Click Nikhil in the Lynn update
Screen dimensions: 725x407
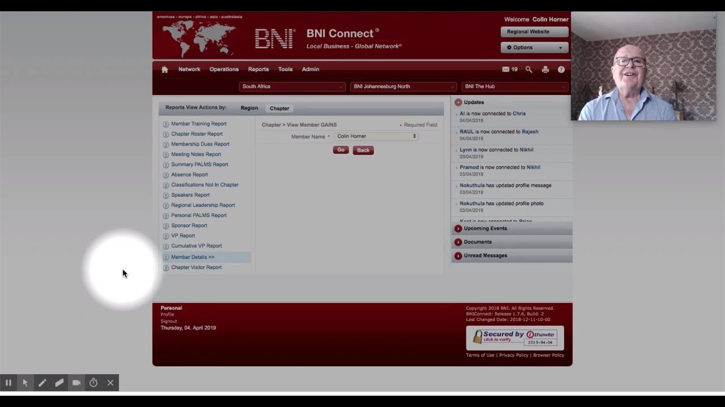coord(526,150)
